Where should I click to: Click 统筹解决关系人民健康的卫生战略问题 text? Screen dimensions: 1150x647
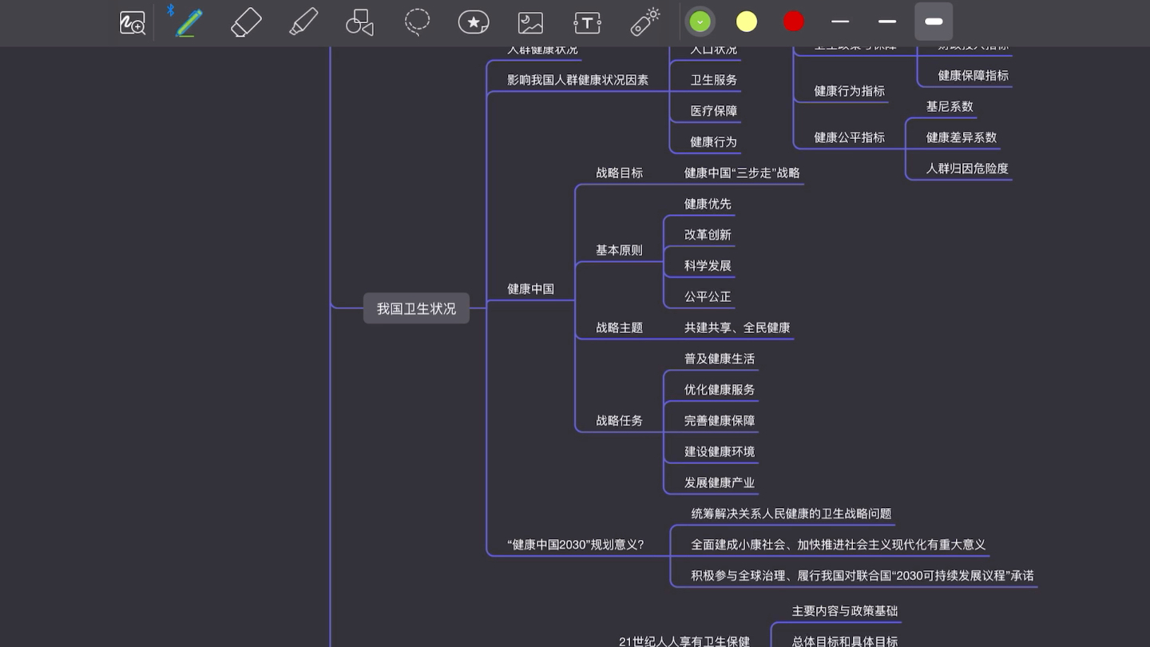pyautogui.click(x=791, y=514)
